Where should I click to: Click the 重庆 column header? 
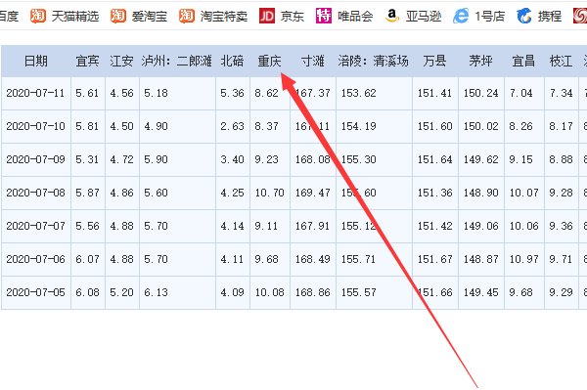269,61
